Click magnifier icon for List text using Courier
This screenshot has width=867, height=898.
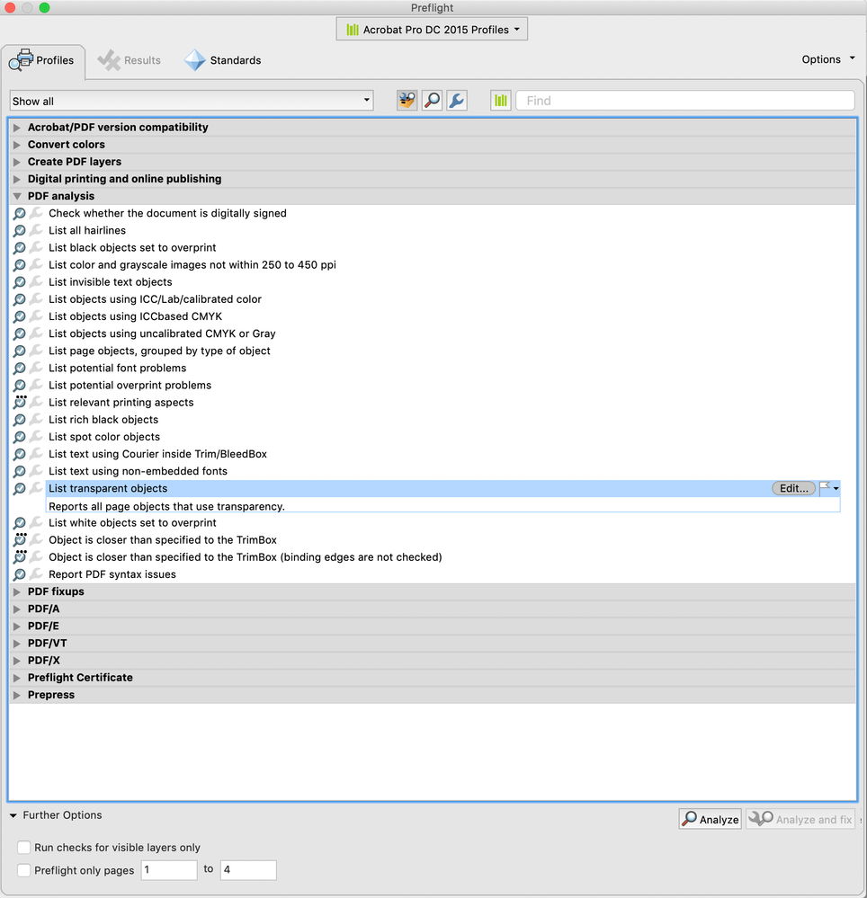point(20,454)
